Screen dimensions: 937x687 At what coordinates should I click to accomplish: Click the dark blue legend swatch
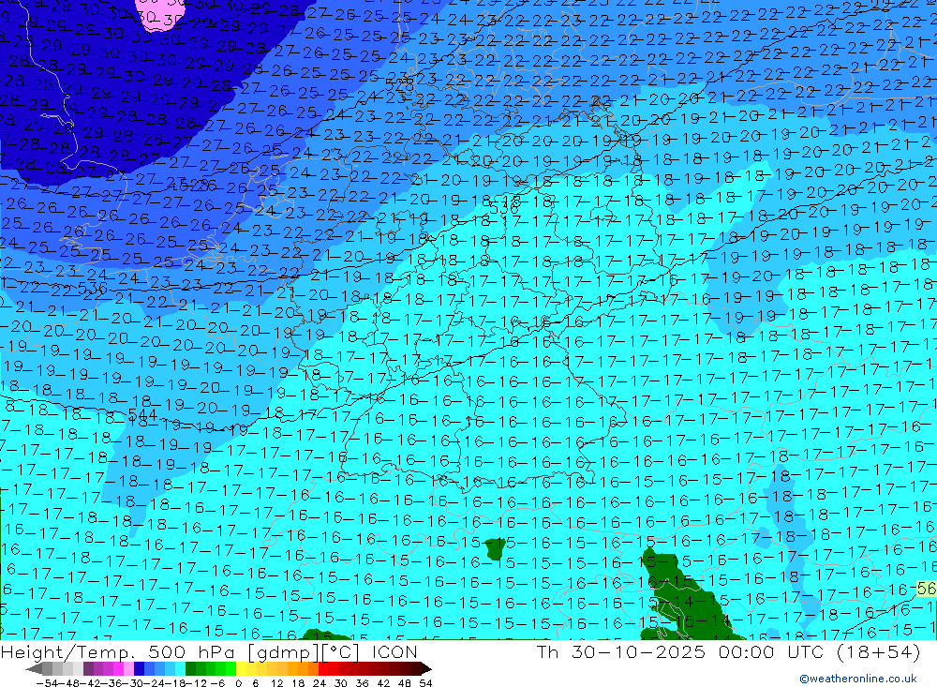pyautogui.click(x=140, y=668)
